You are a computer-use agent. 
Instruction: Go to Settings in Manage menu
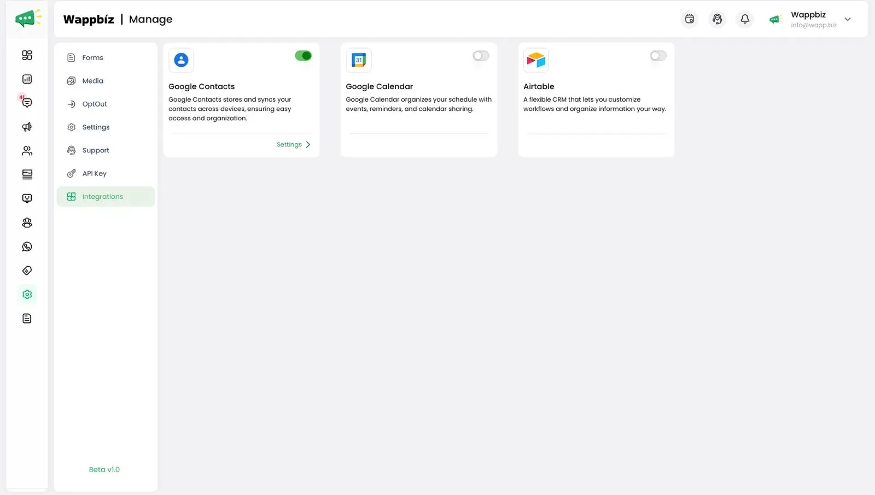click(106, 127)
